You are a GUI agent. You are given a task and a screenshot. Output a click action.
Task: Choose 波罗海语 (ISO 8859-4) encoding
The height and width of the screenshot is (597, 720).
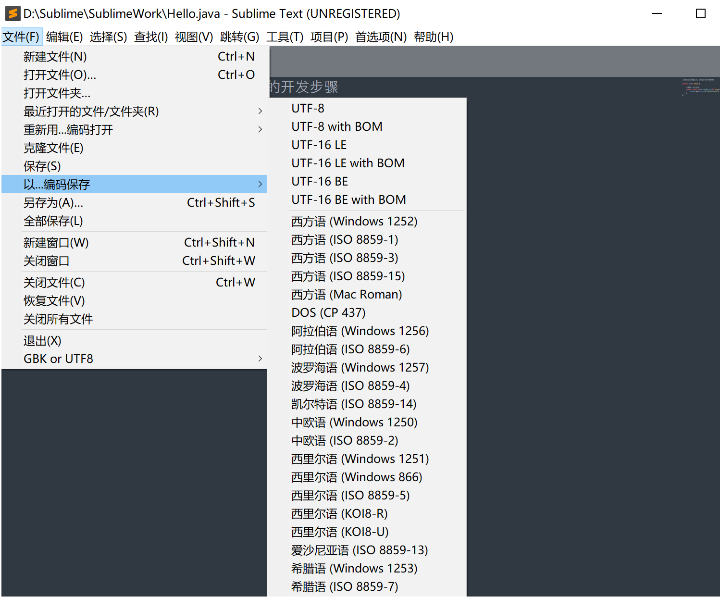367,386
